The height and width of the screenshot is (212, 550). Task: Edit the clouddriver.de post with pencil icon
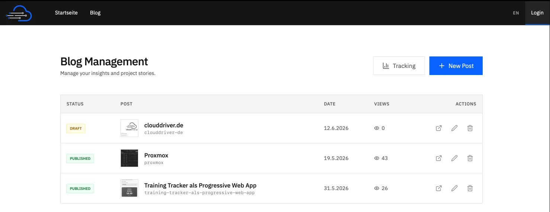coord(454,128)
